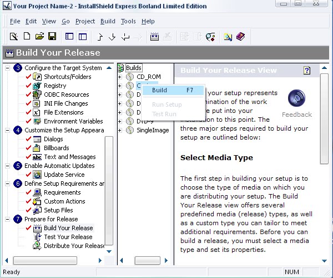Open the Edit menu
Viewport: 333px width, 278px height.
(31, 21)
